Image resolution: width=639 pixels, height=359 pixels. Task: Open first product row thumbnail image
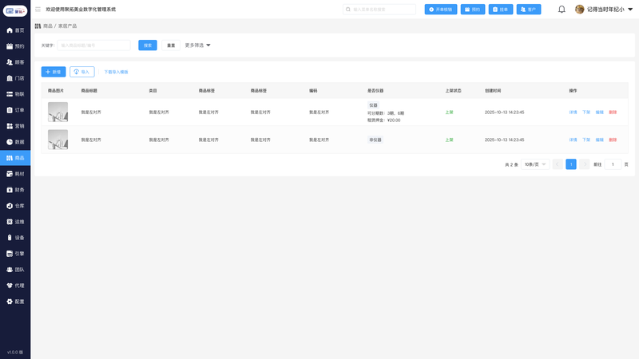[58, 112]
